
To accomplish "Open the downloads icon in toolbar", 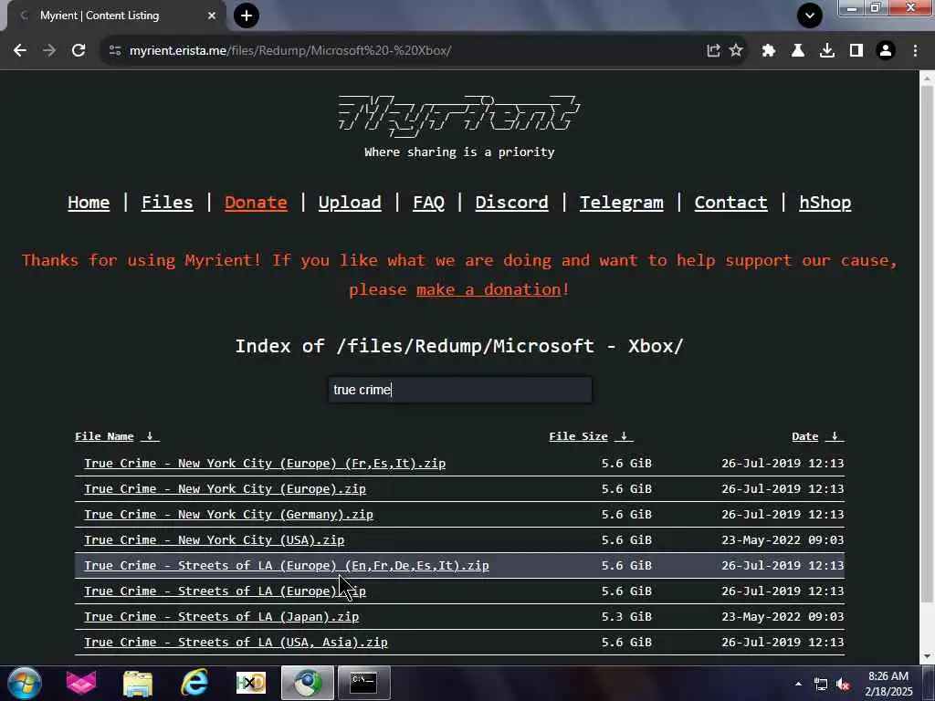I will 827,51.
